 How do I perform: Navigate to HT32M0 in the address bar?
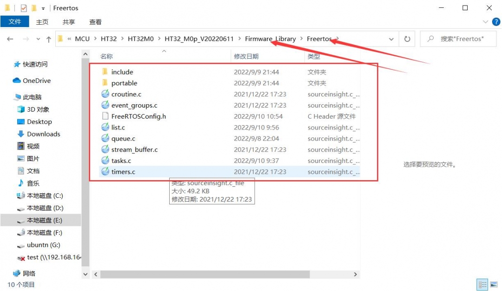coord(140,39)
